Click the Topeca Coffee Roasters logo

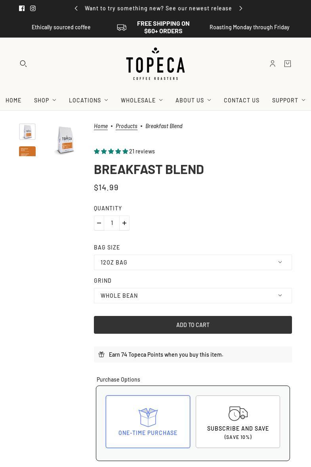(155, 64)
